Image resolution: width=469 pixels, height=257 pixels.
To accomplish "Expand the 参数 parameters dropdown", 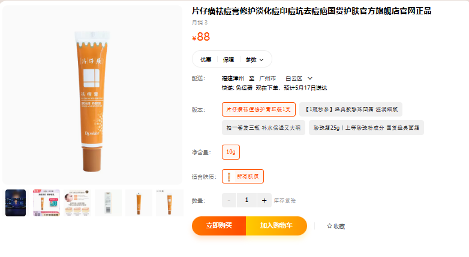I will point(255,59).
